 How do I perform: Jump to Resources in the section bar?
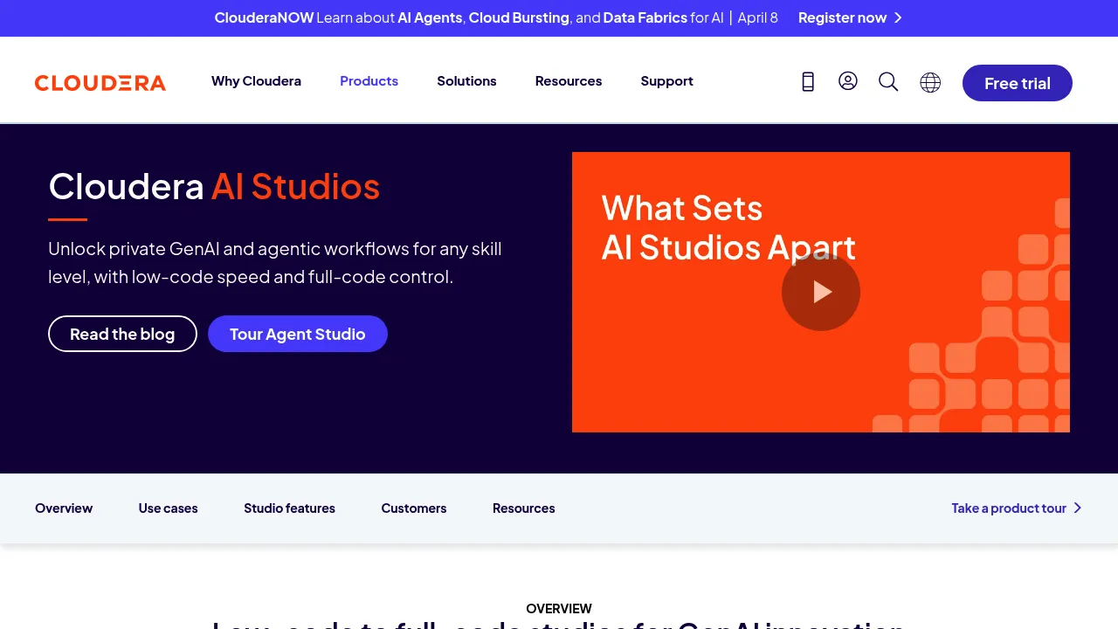pos(524,508)
